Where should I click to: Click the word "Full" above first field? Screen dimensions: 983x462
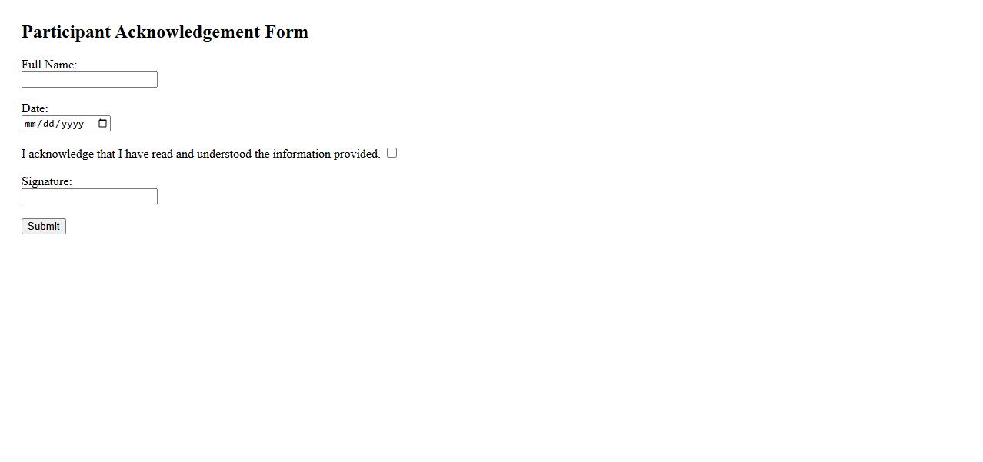click(x=31, y=65)
